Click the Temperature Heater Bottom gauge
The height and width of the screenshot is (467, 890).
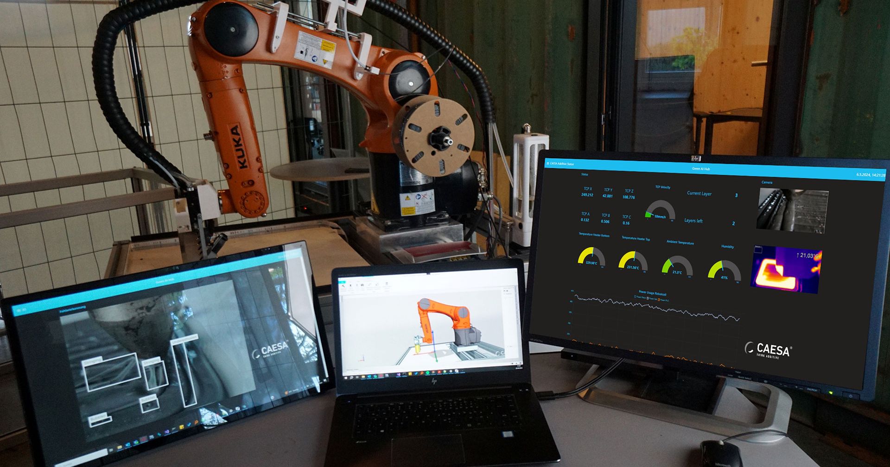(x=591, y=257)
